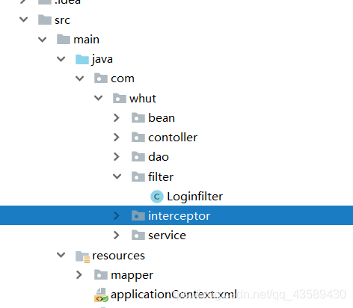Click the whut package icon
353x308 pixels.
(120, 98)
